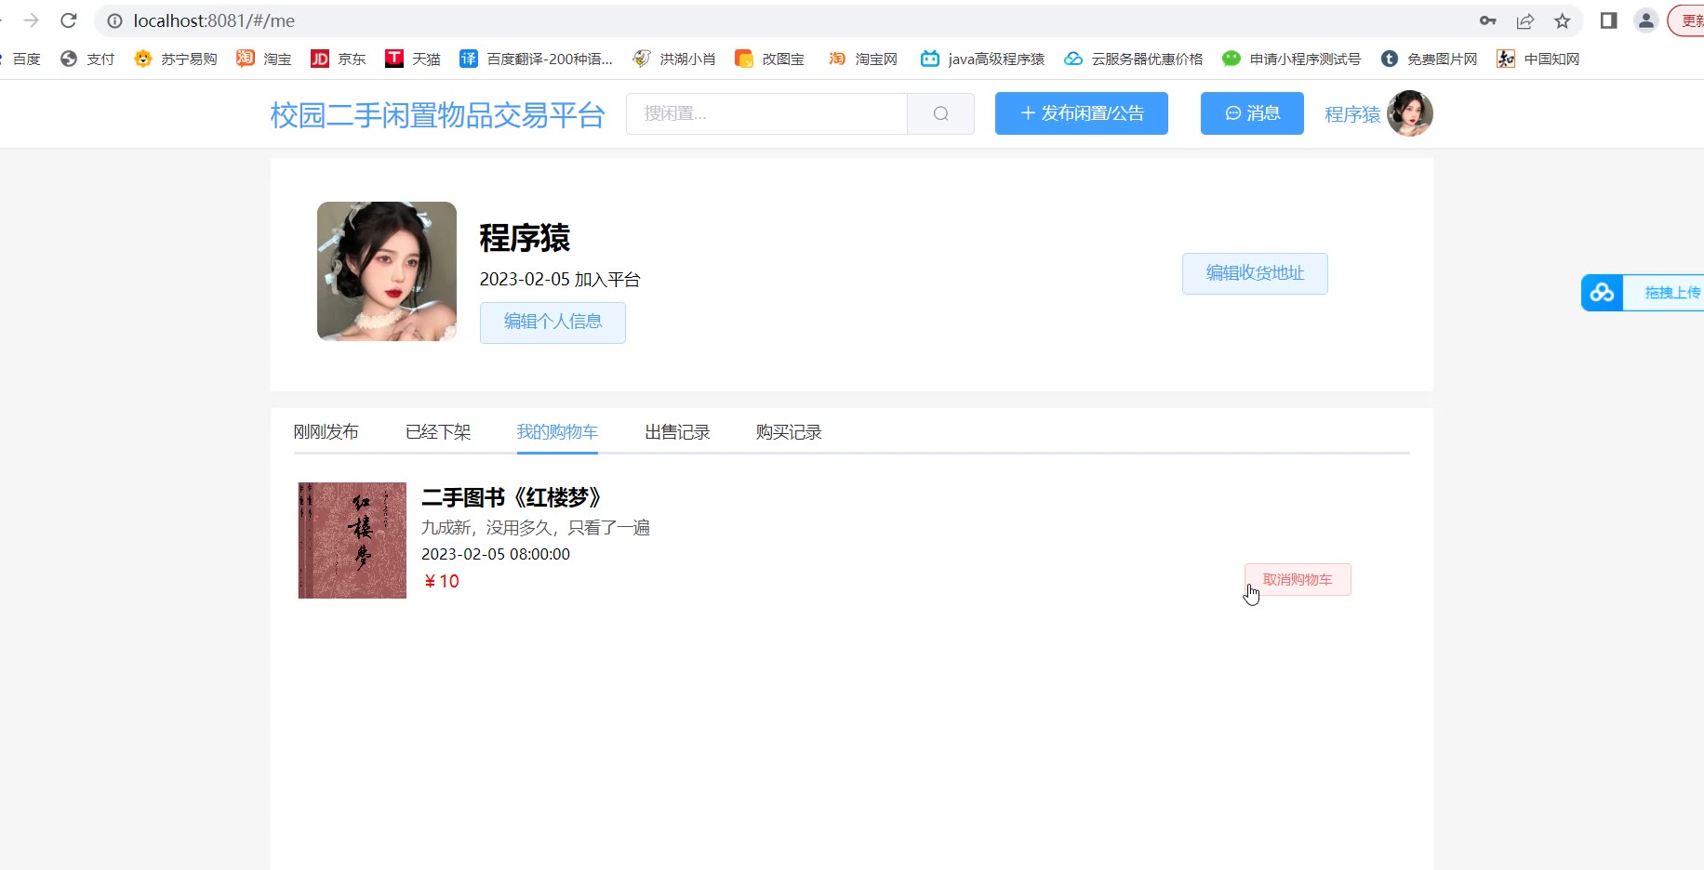
Task: Open the 改图宝 bookmark
Action: [769, 59]
